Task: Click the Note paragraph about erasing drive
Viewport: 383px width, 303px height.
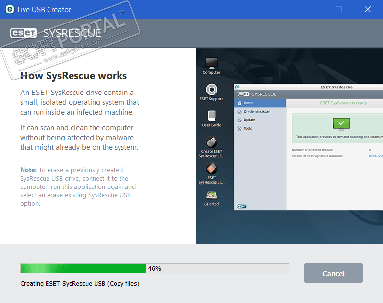Action: click(x=78, y=187)
